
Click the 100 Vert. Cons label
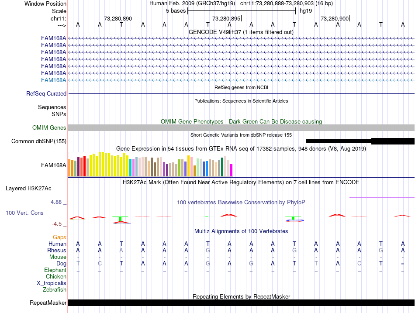tap(24, 213)
